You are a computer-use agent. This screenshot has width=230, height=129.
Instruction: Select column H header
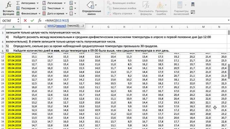pos(124,27)
